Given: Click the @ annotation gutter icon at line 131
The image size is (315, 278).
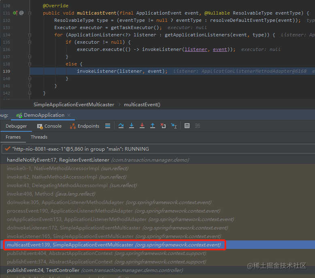Looking at the screenshot, I should [x=21, y=13].
